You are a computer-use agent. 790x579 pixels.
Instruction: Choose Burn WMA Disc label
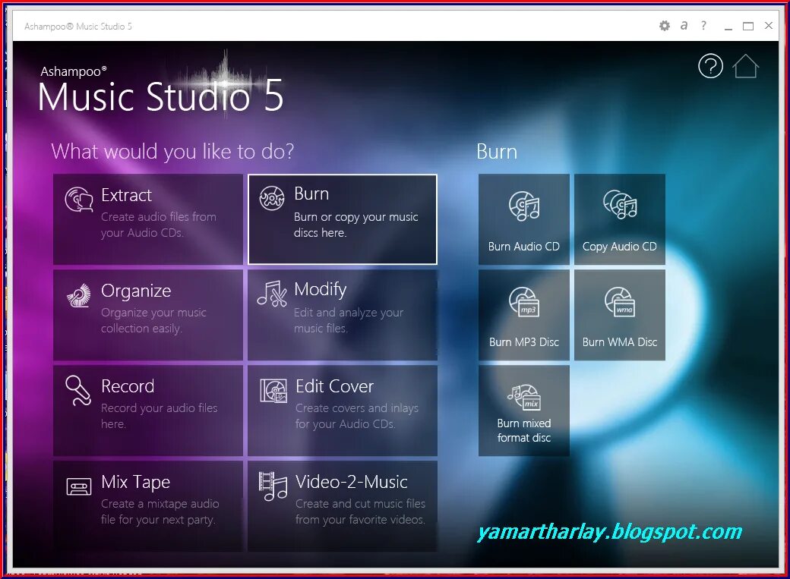620,342
